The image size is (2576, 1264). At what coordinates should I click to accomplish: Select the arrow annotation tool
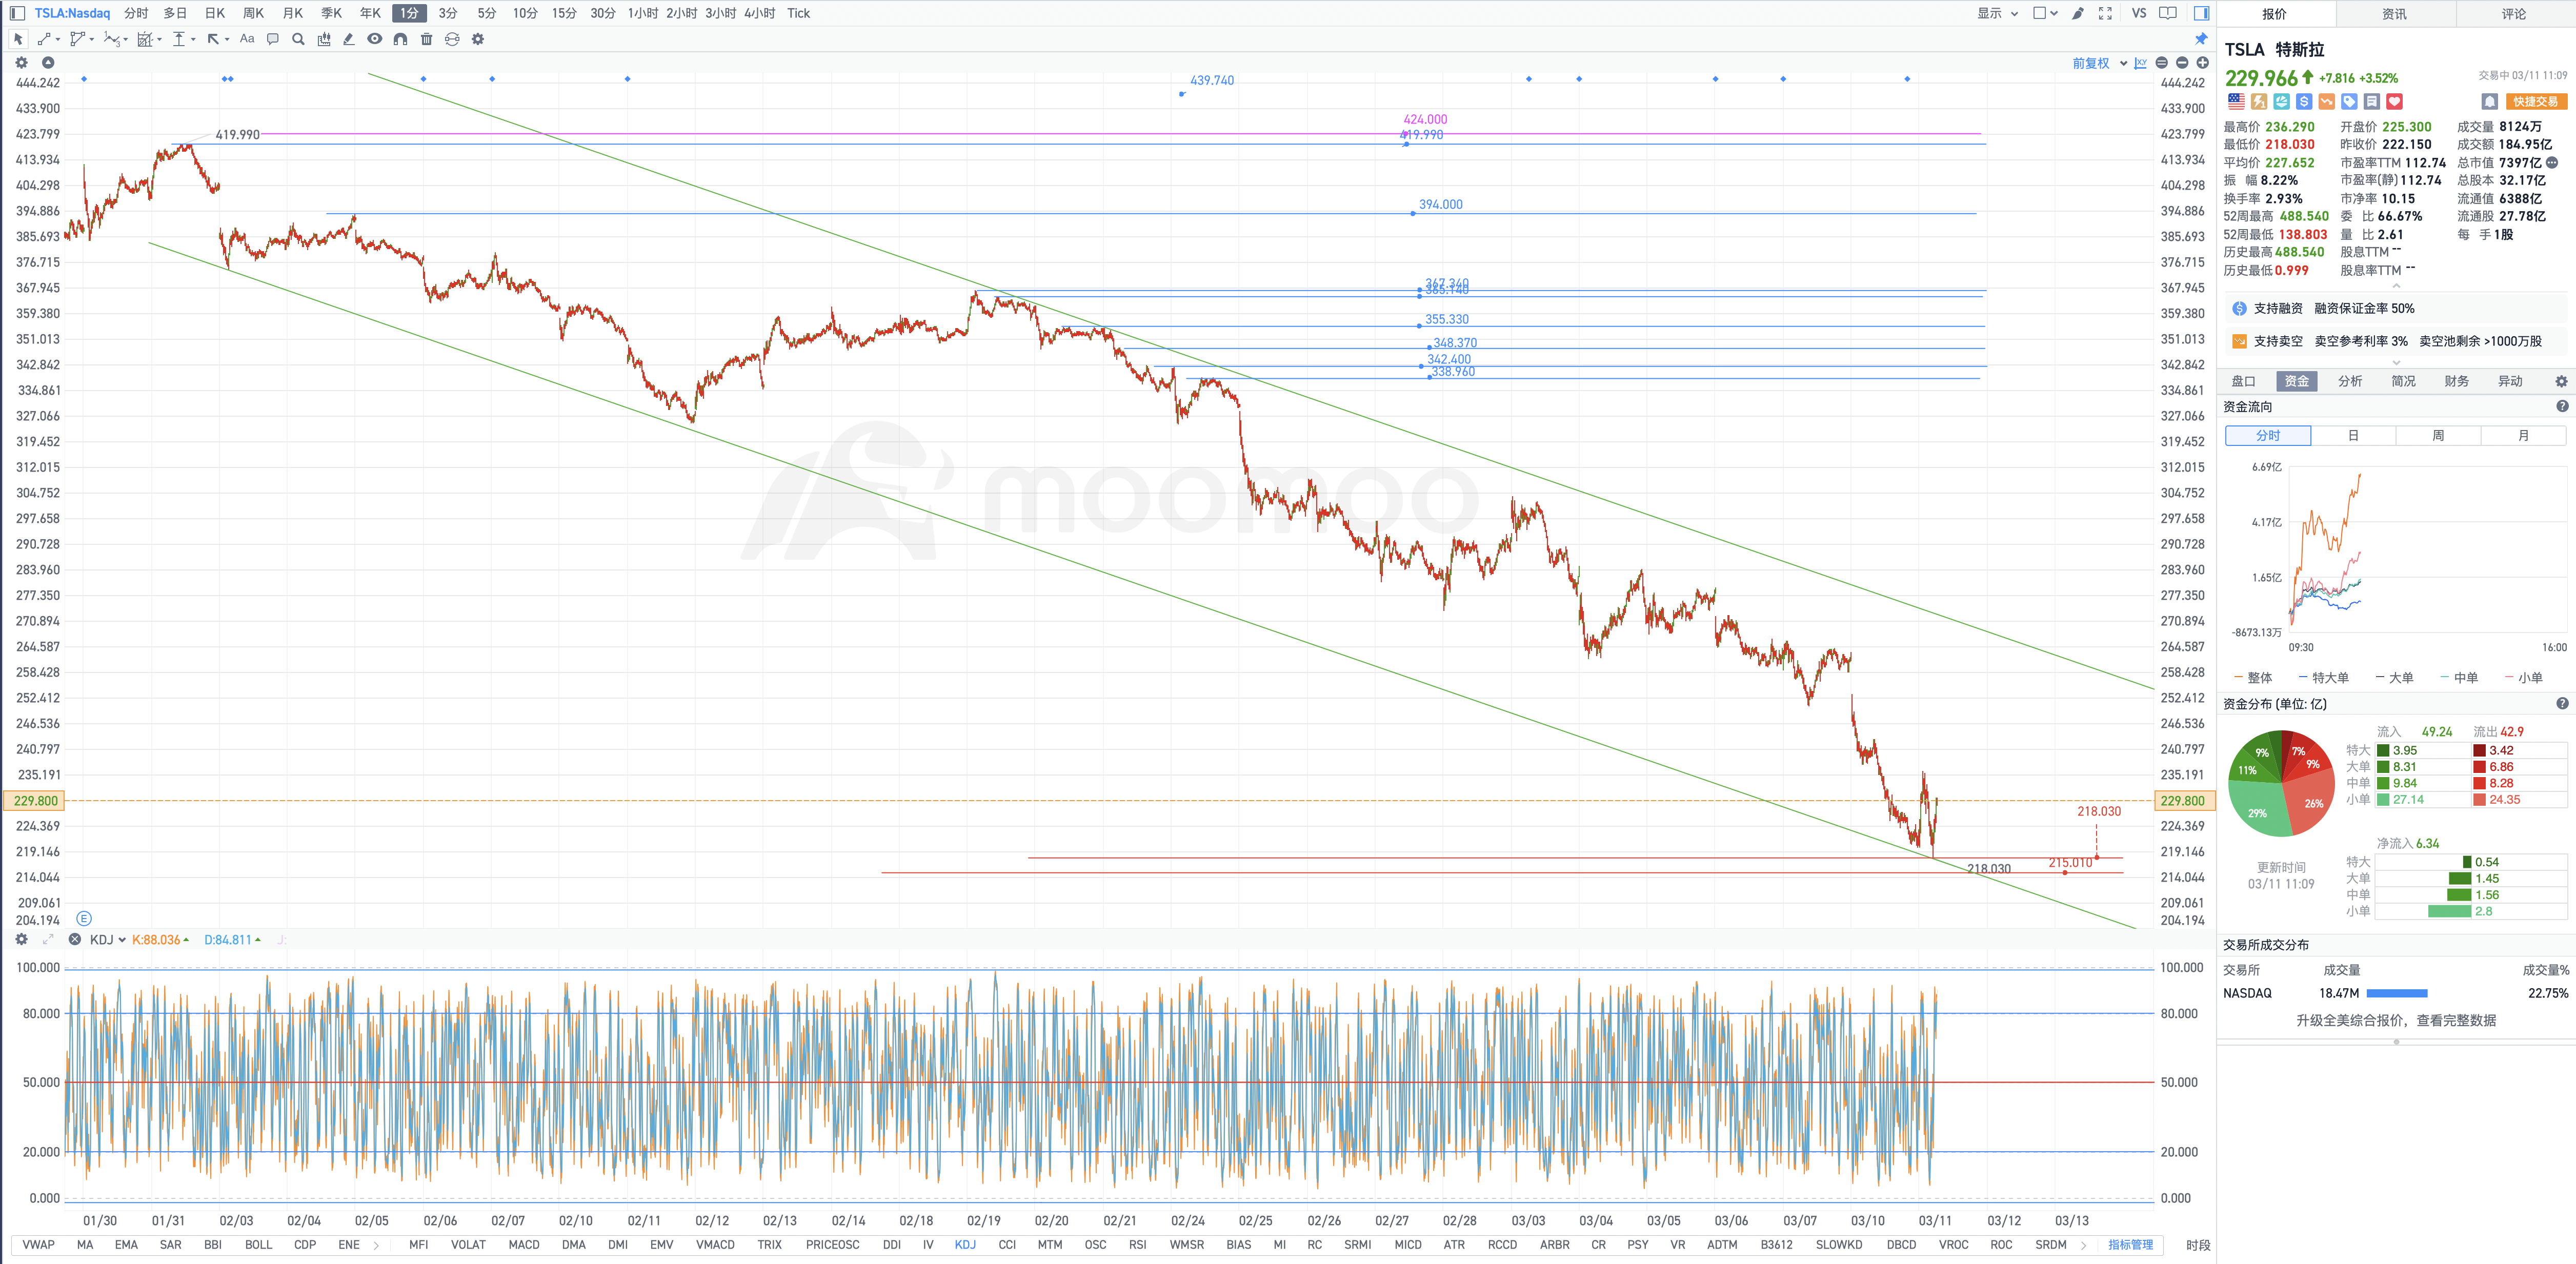[x=214, y=39]
